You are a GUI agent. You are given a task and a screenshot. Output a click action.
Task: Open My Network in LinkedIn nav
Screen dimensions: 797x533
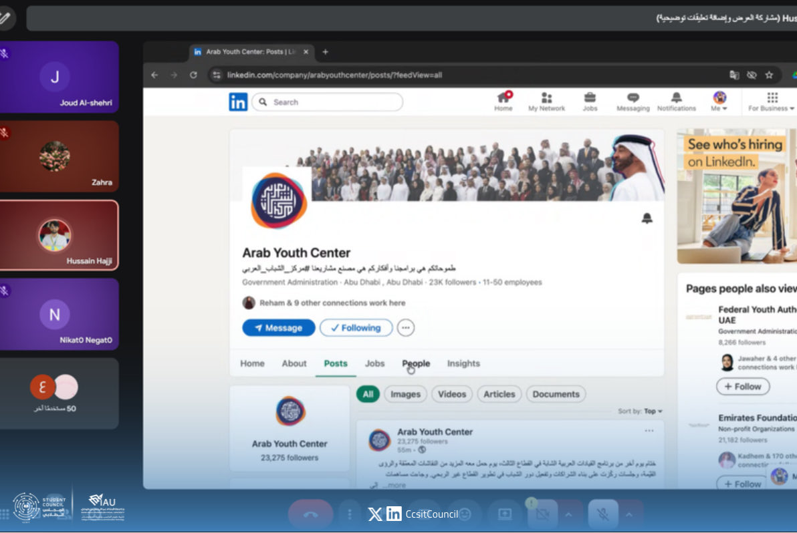tap(546, 102)
